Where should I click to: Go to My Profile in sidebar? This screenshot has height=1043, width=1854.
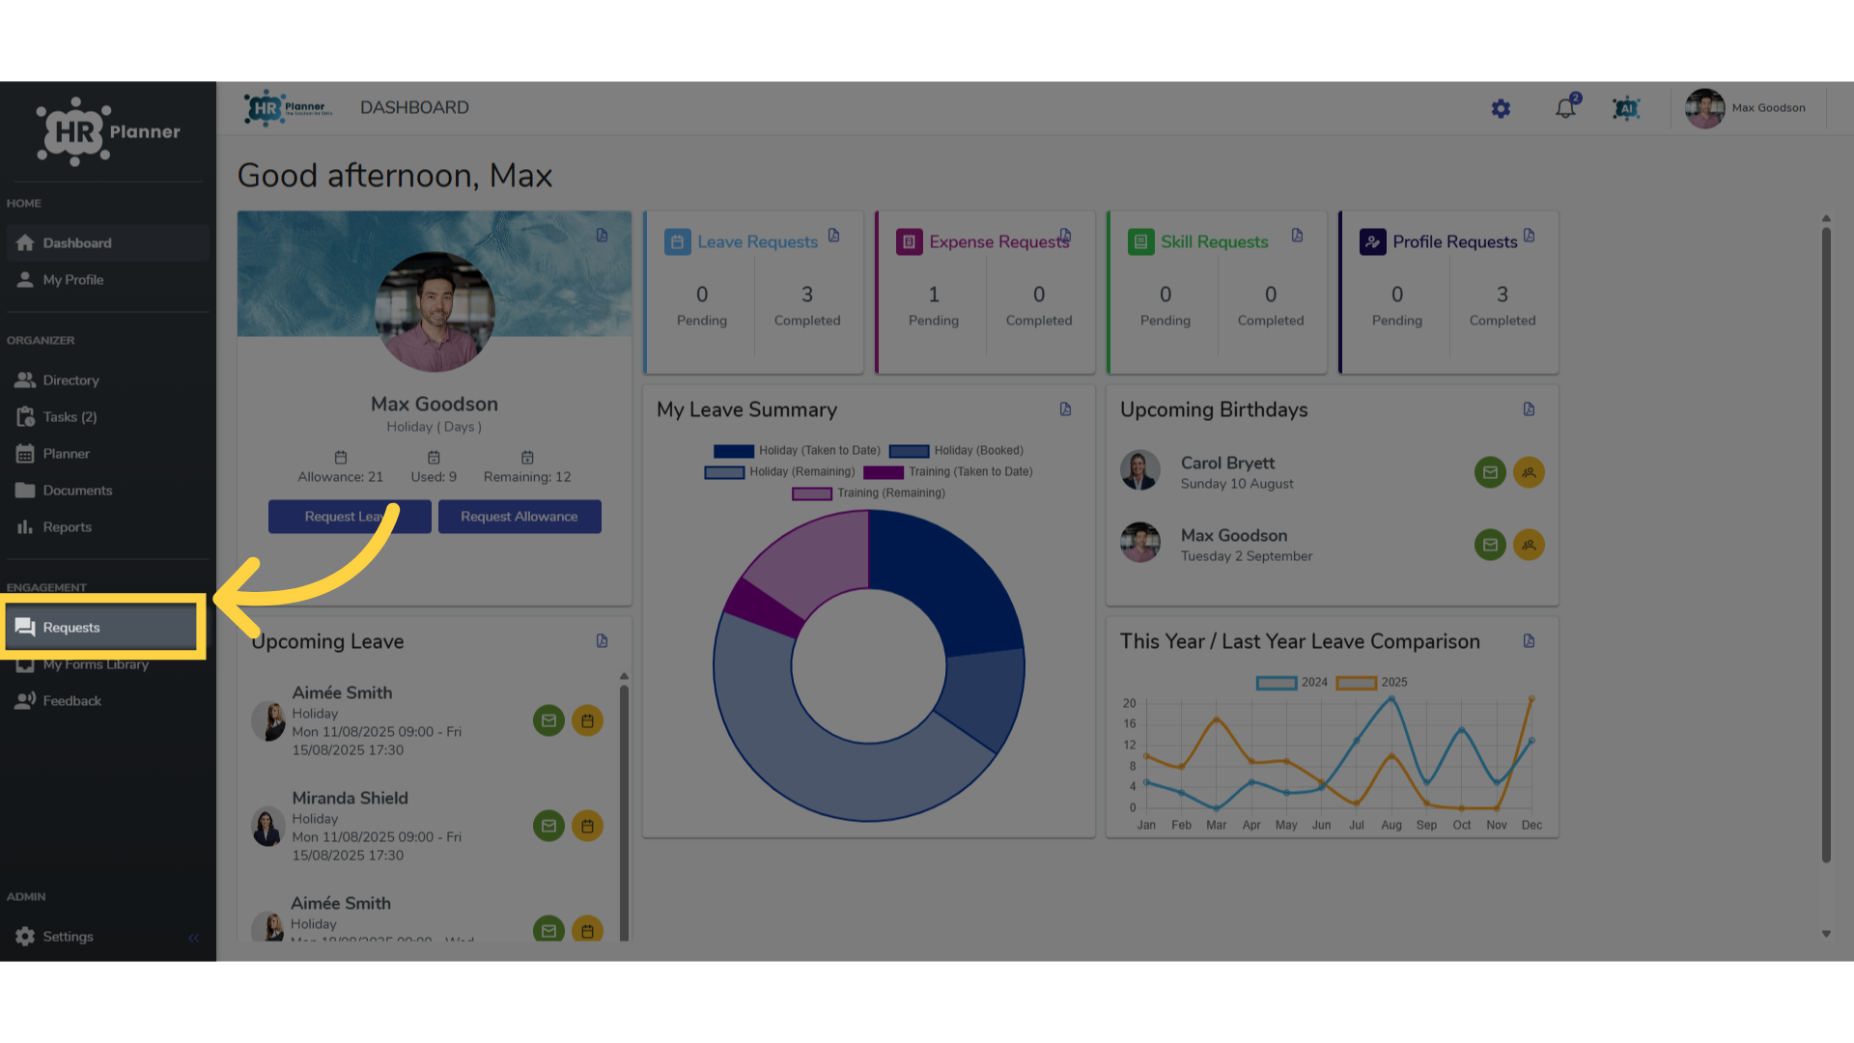point(107,280)
